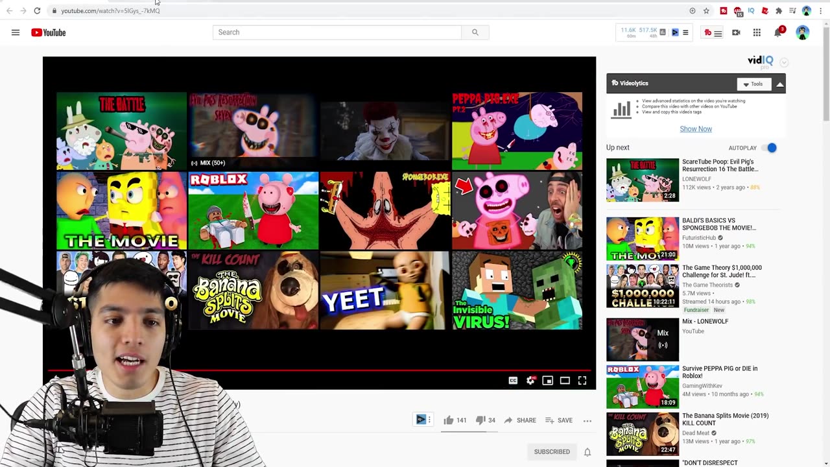Open notifications bell with 3 alerts

tap(778, 32)
